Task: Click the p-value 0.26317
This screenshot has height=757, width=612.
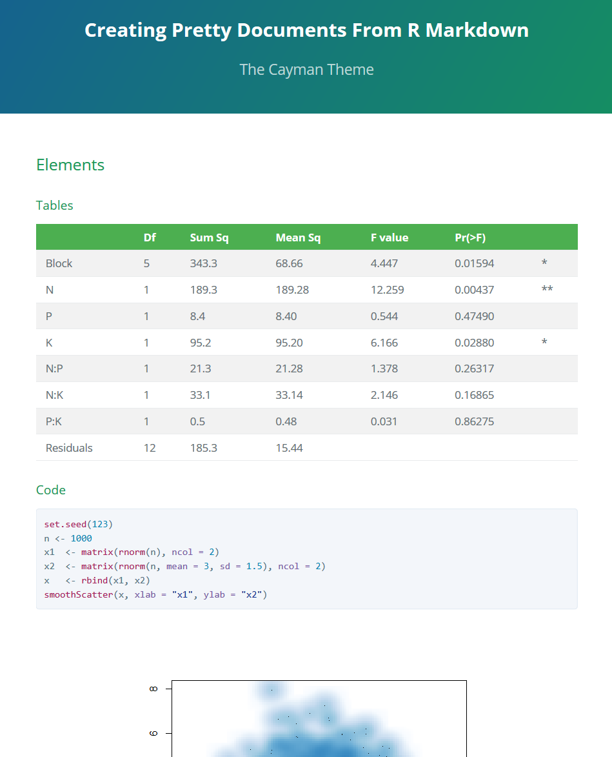Action: click(x=475, y=368)
